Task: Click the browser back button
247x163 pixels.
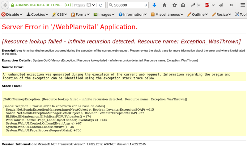Action: pos(5,5)
